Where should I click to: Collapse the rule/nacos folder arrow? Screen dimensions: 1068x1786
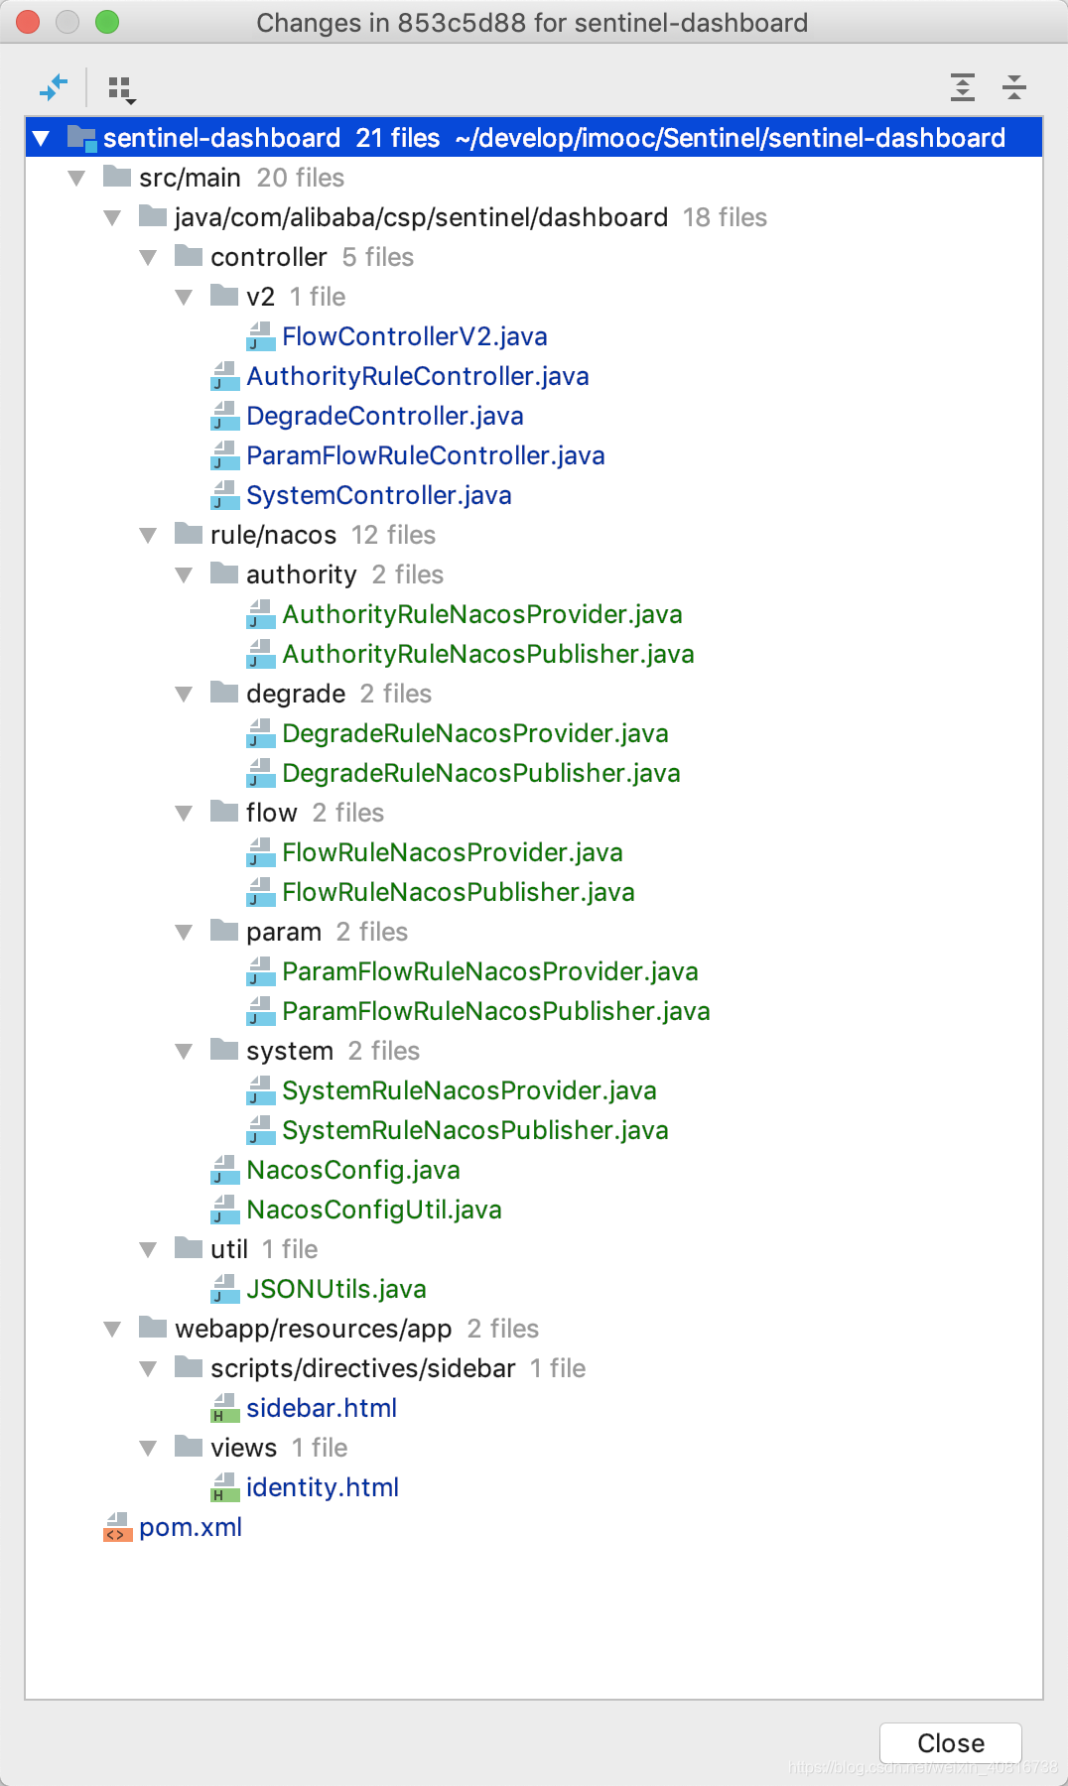(149, 535)
